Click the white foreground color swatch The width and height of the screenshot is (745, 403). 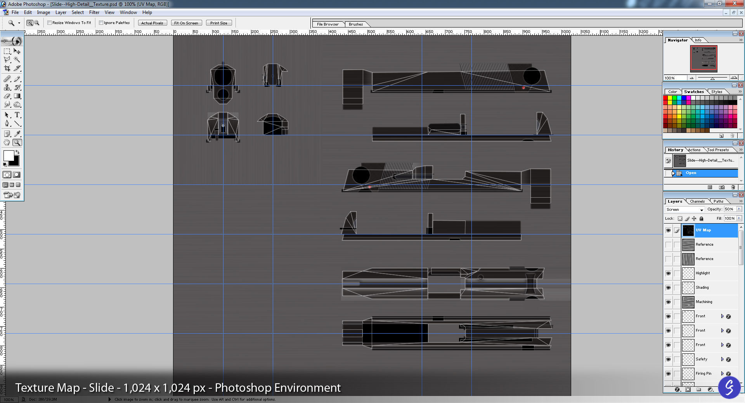(x=8, y=155)
